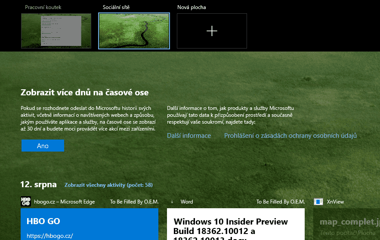Click the Word download arrow icon

pos(172,201)
